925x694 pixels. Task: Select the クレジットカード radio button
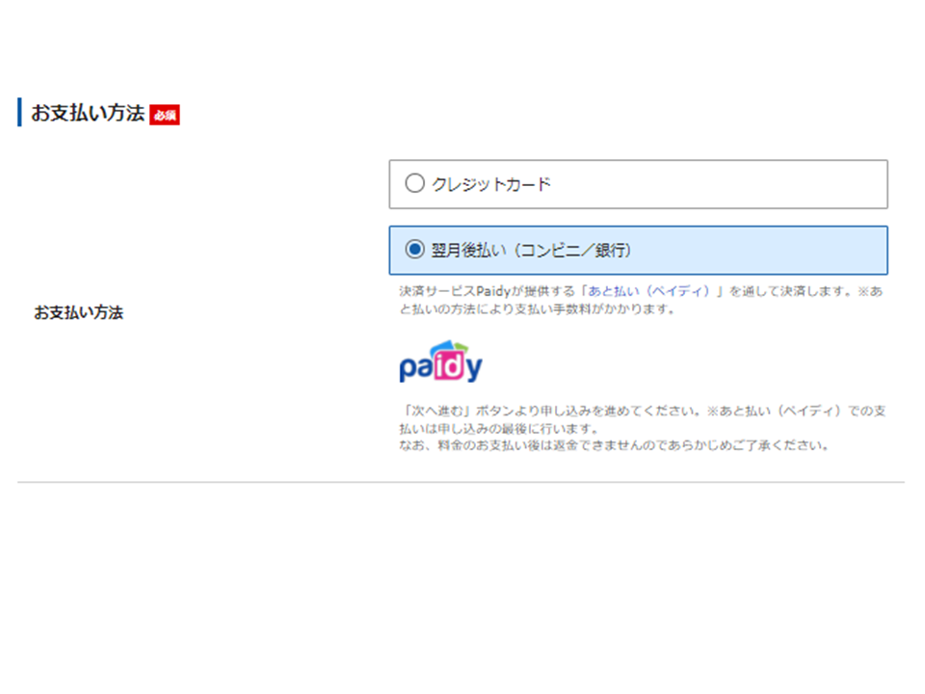(x=414, y=183)
